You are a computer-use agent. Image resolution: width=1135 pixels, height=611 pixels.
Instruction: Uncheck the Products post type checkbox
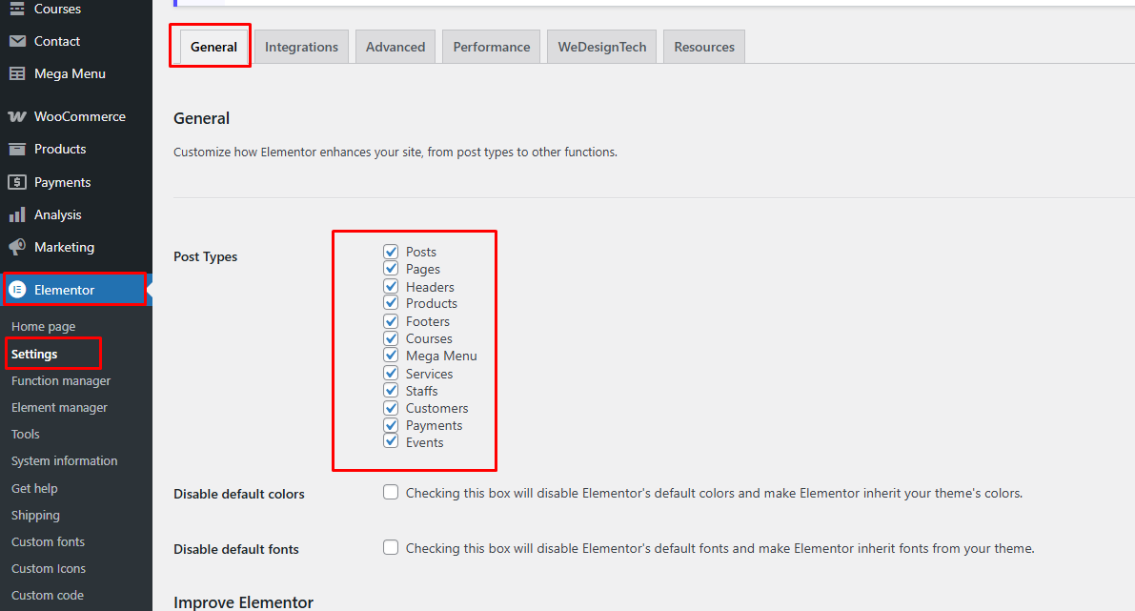click(391, 302)
